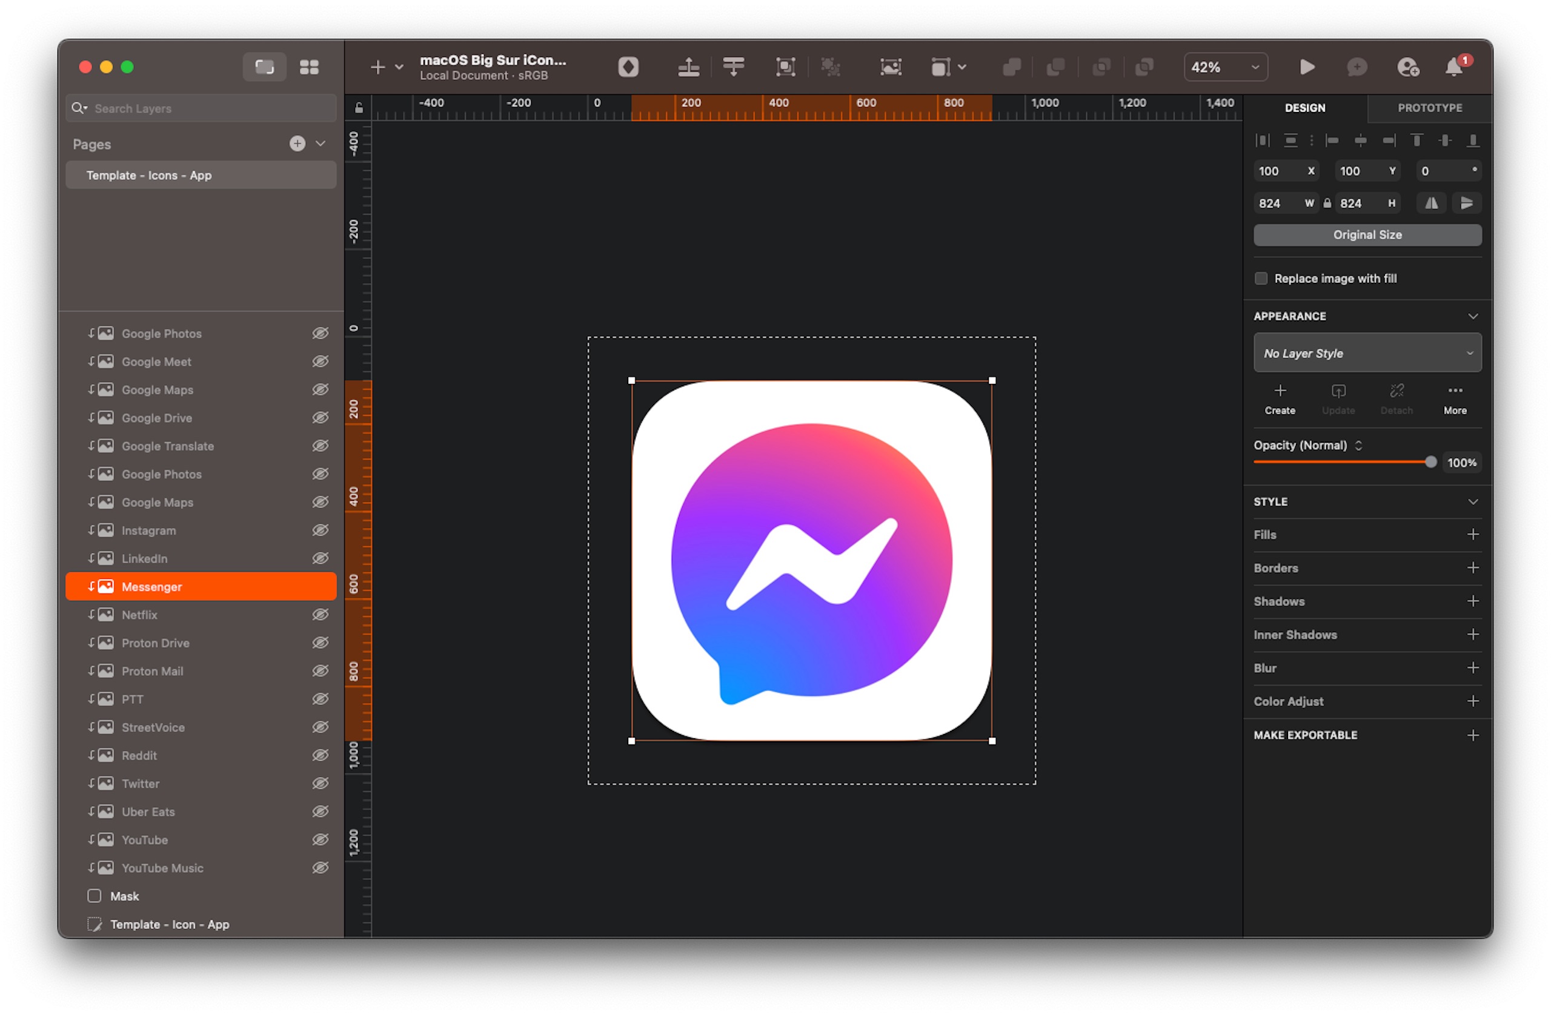Click the Original Size button
The image size is (1551, 1015).
1367,235
